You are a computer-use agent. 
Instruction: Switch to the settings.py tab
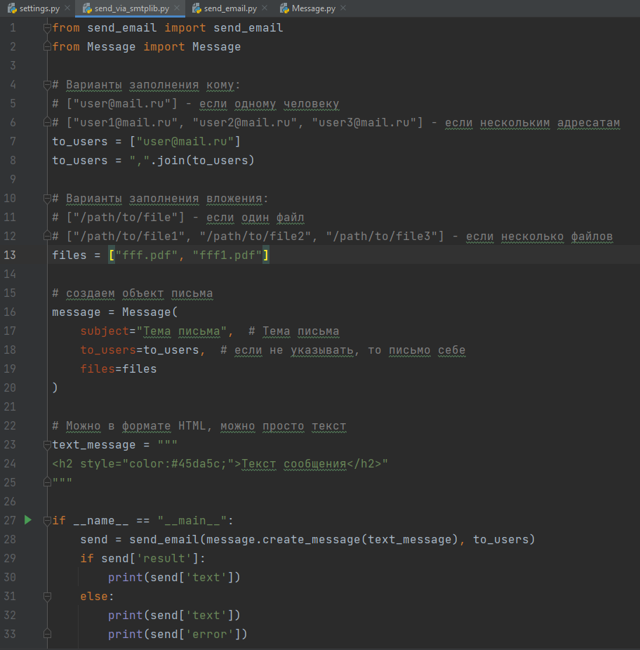pos(39,8)
